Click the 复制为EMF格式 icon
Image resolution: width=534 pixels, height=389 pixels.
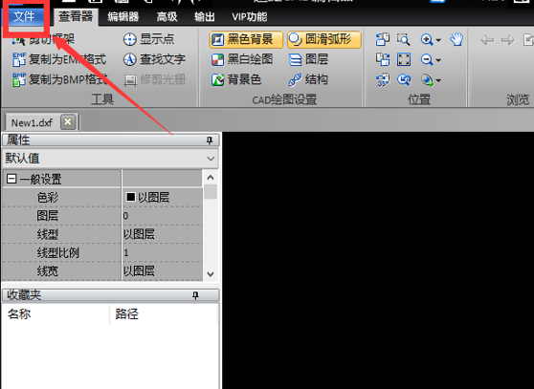coord(19,59)
